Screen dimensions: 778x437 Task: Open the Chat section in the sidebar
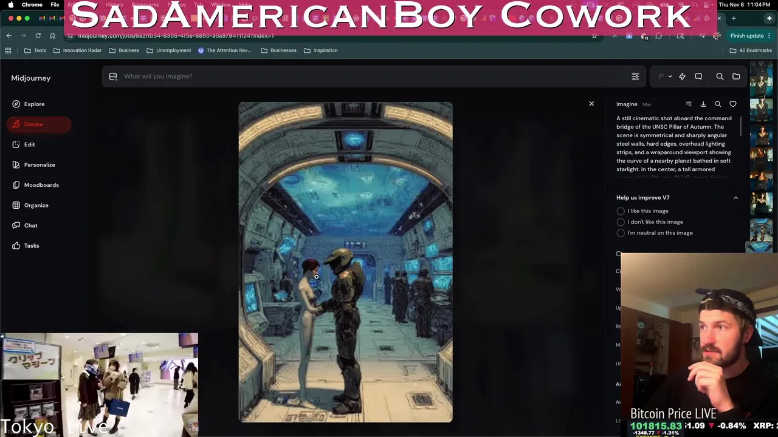coord(25,225)
